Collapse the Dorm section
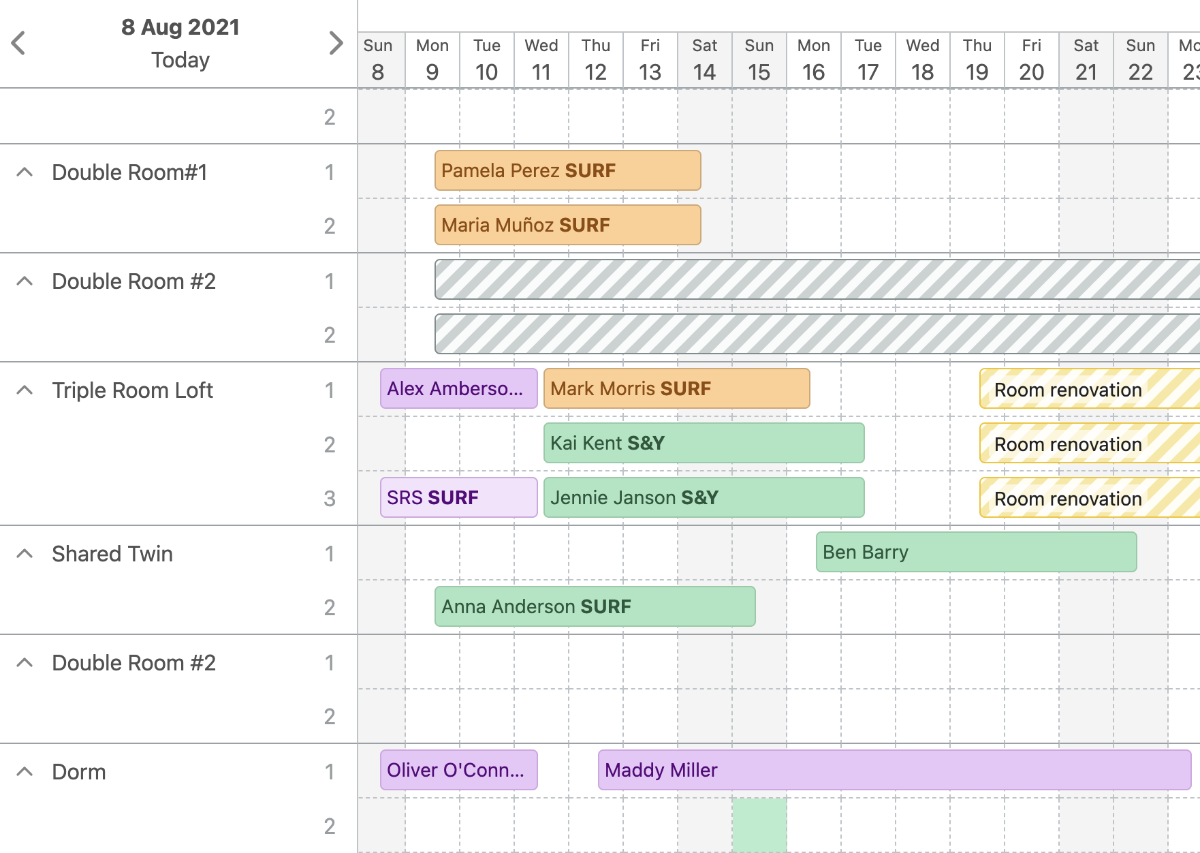Image resolution: width=1200 pixels, height=853 pixels. click(25, 771)
